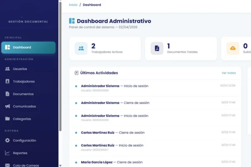Click the Inicio breadcrumb link
The width and height of the screenshot is (251, 167).
point(73,5)
